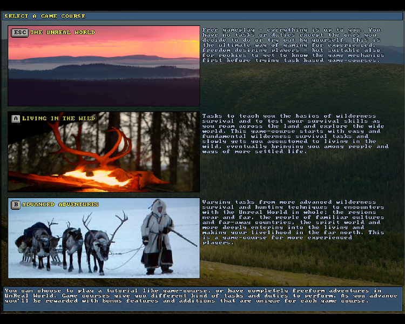Click the help text at the bottom

[x=201, y=295]
